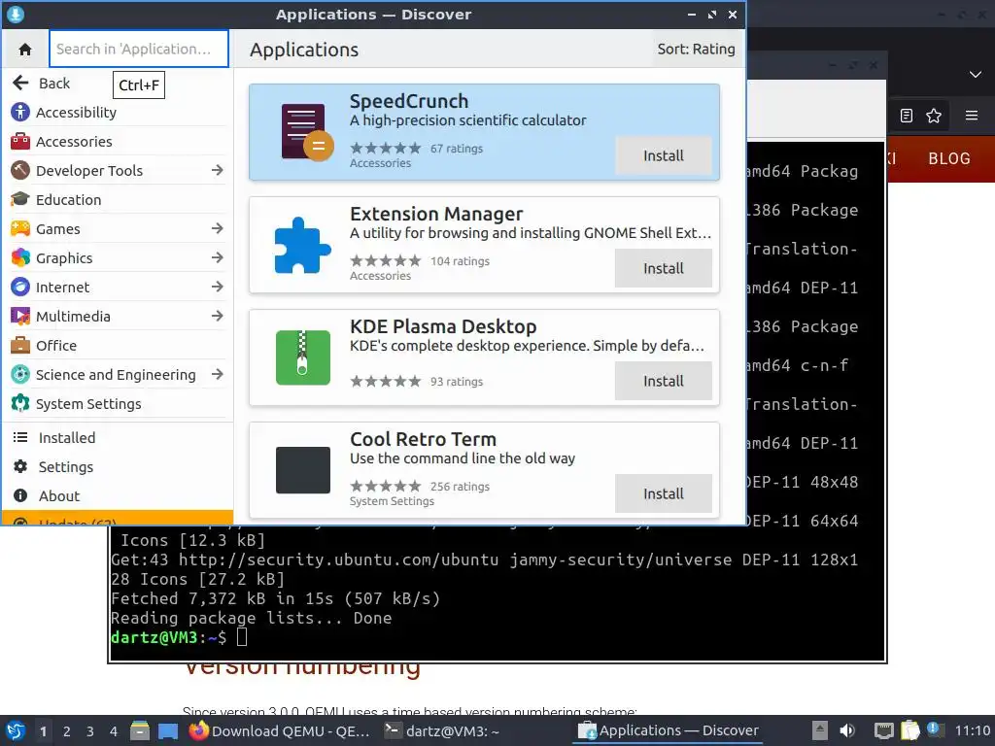
Task: Click the clipboard tray icon
Action: [x=909, y=730]
